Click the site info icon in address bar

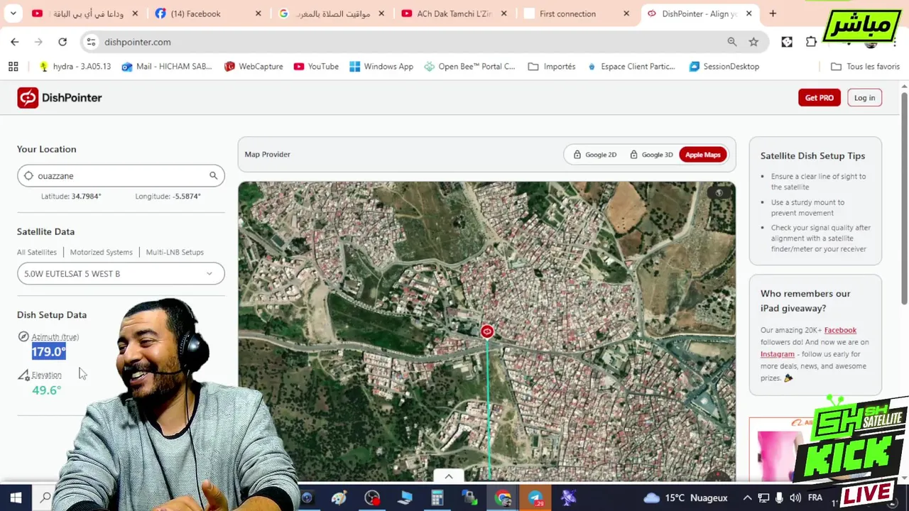point(91,42)
